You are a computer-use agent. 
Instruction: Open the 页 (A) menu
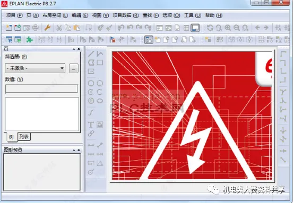(32, 15)
